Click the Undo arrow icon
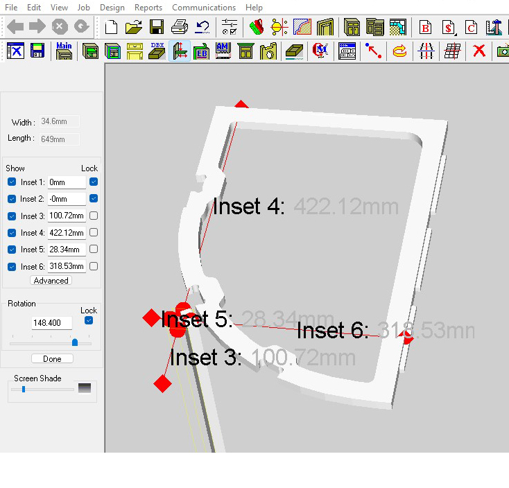The image size is (509, 488). (x=202, y=28)
